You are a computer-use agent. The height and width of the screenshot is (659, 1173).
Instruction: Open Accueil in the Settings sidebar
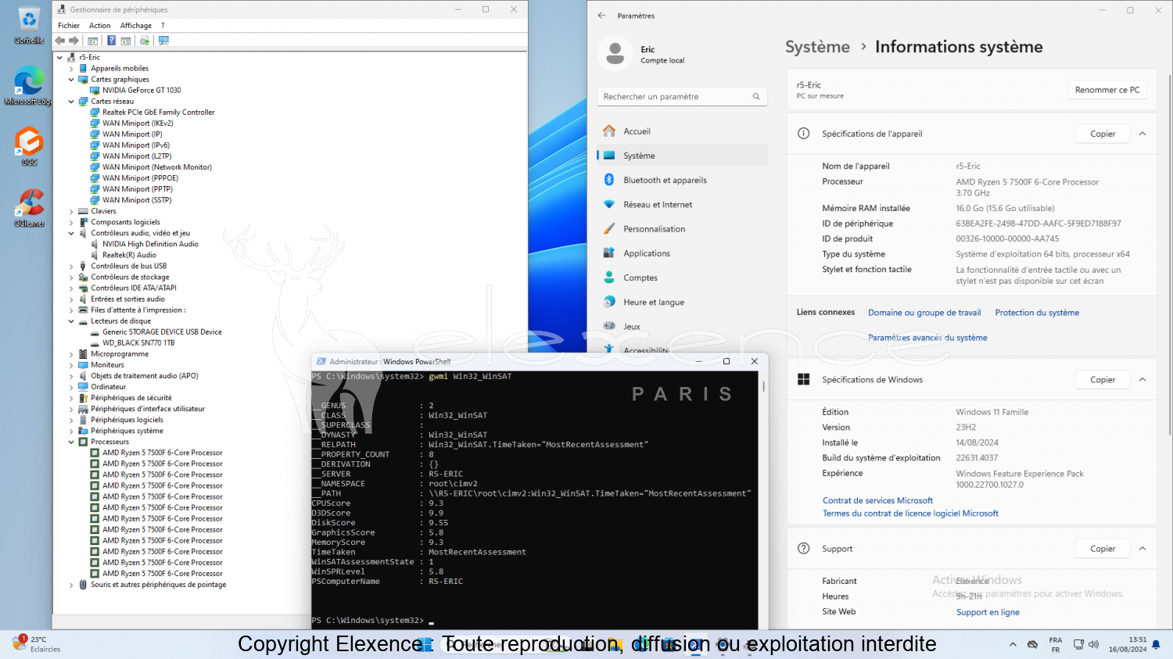pyautogui.click(x=682, y=131)
